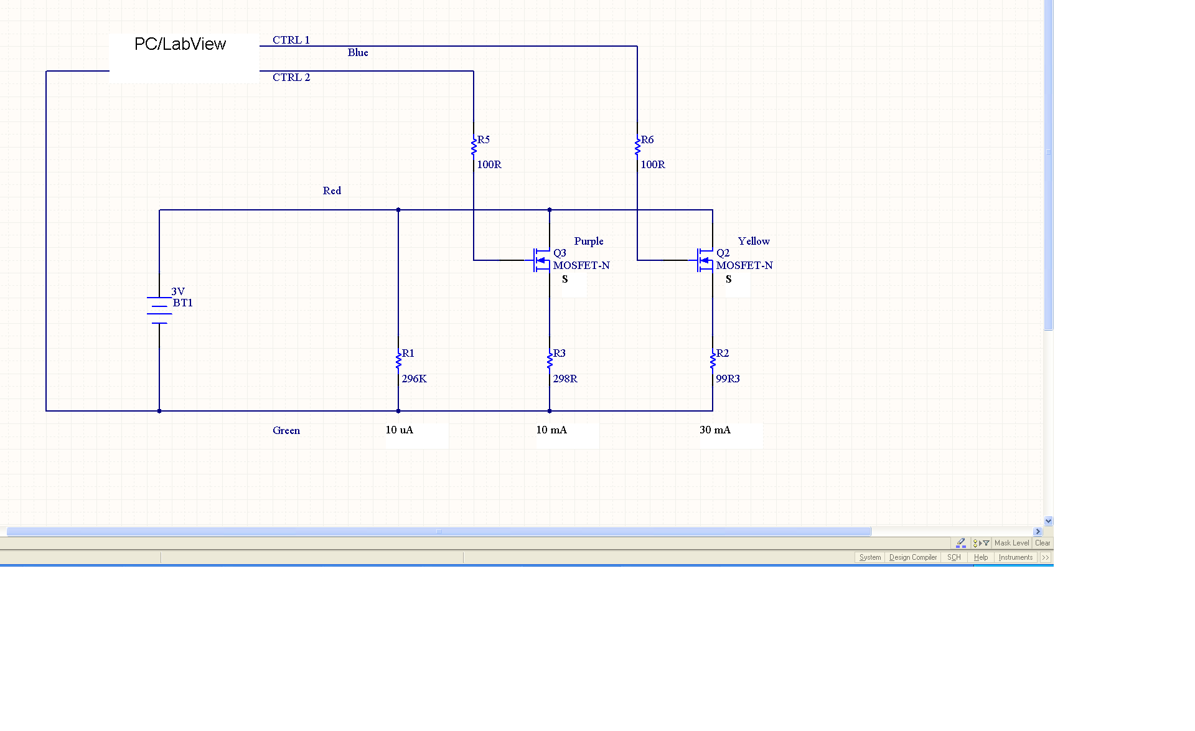Select the BT1 battery symbol
This screenshot has width=1195, height=731.
[x=159, y=310]
